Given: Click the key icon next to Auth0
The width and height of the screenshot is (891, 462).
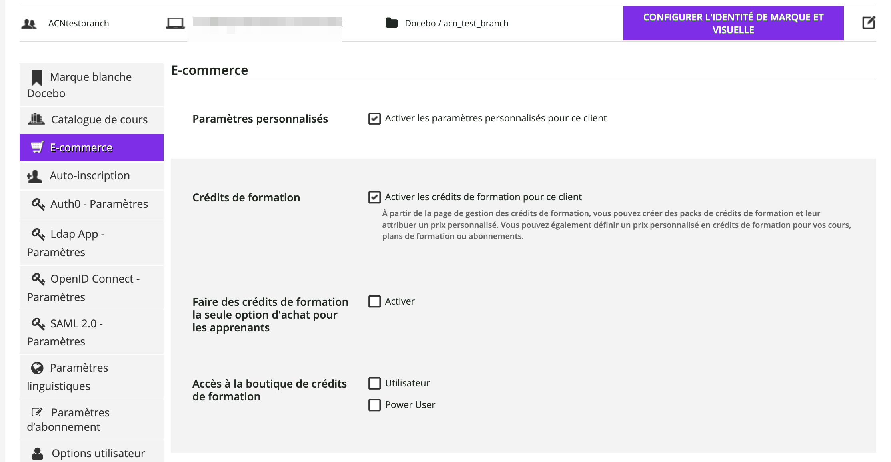Looking at the screenshot, I should (x=38, y=204).
